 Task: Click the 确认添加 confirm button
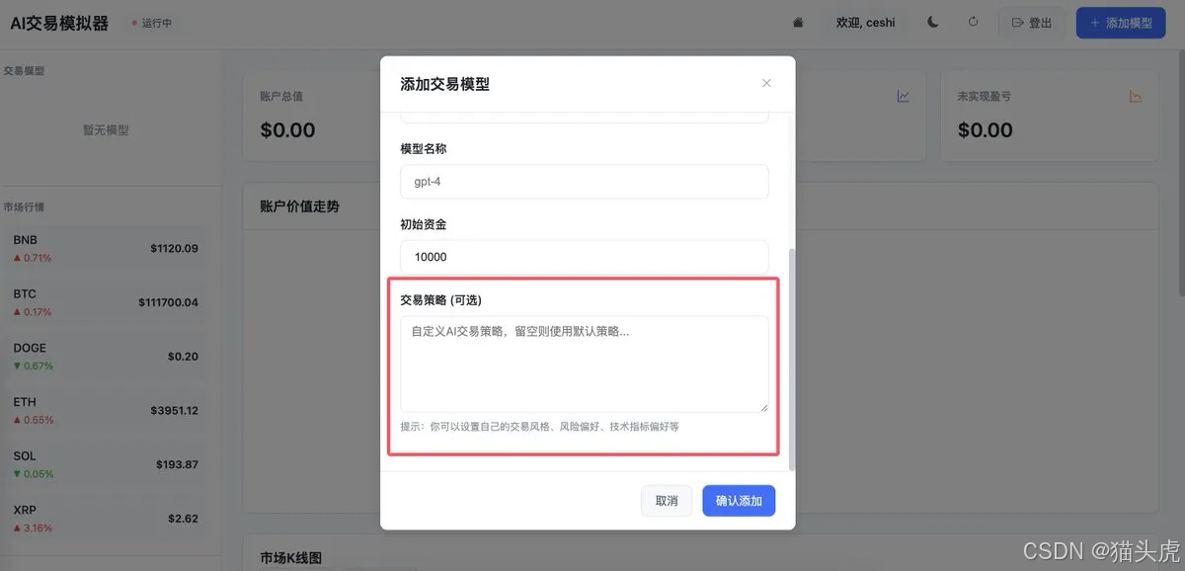tap(738, 501)
